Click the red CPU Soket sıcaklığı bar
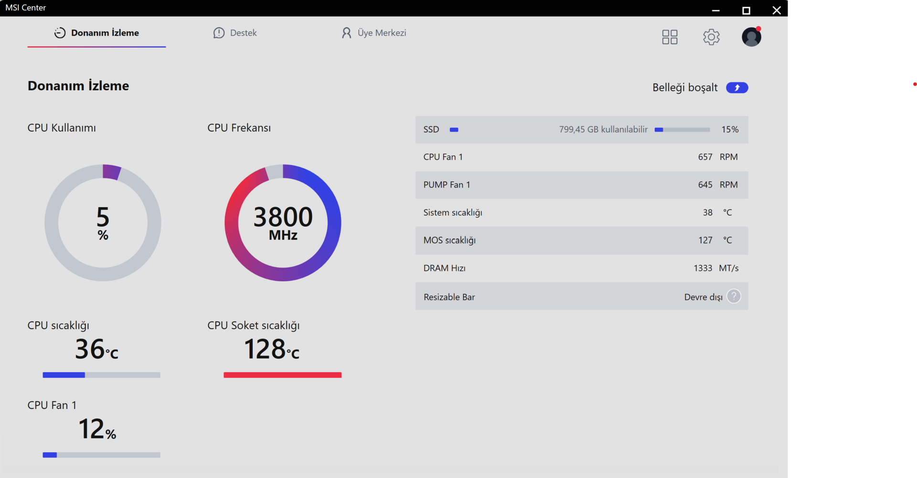 (282, 375)
